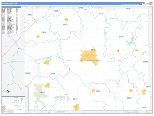Click the MAHASKA county label
The image size is (154, 116).
(133, 112)
